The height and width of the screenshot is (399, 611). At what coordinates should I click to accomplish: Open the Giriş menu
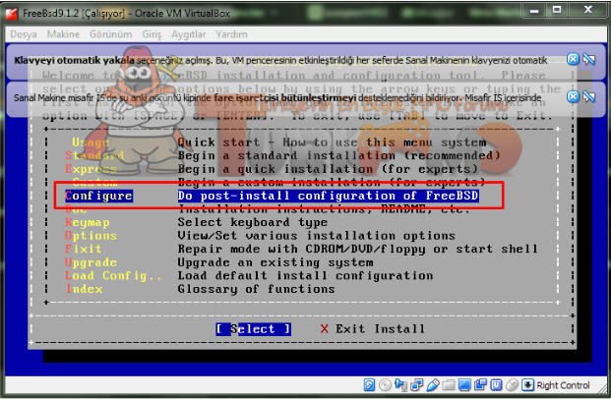pyautogui.click(x=152, y=34)
